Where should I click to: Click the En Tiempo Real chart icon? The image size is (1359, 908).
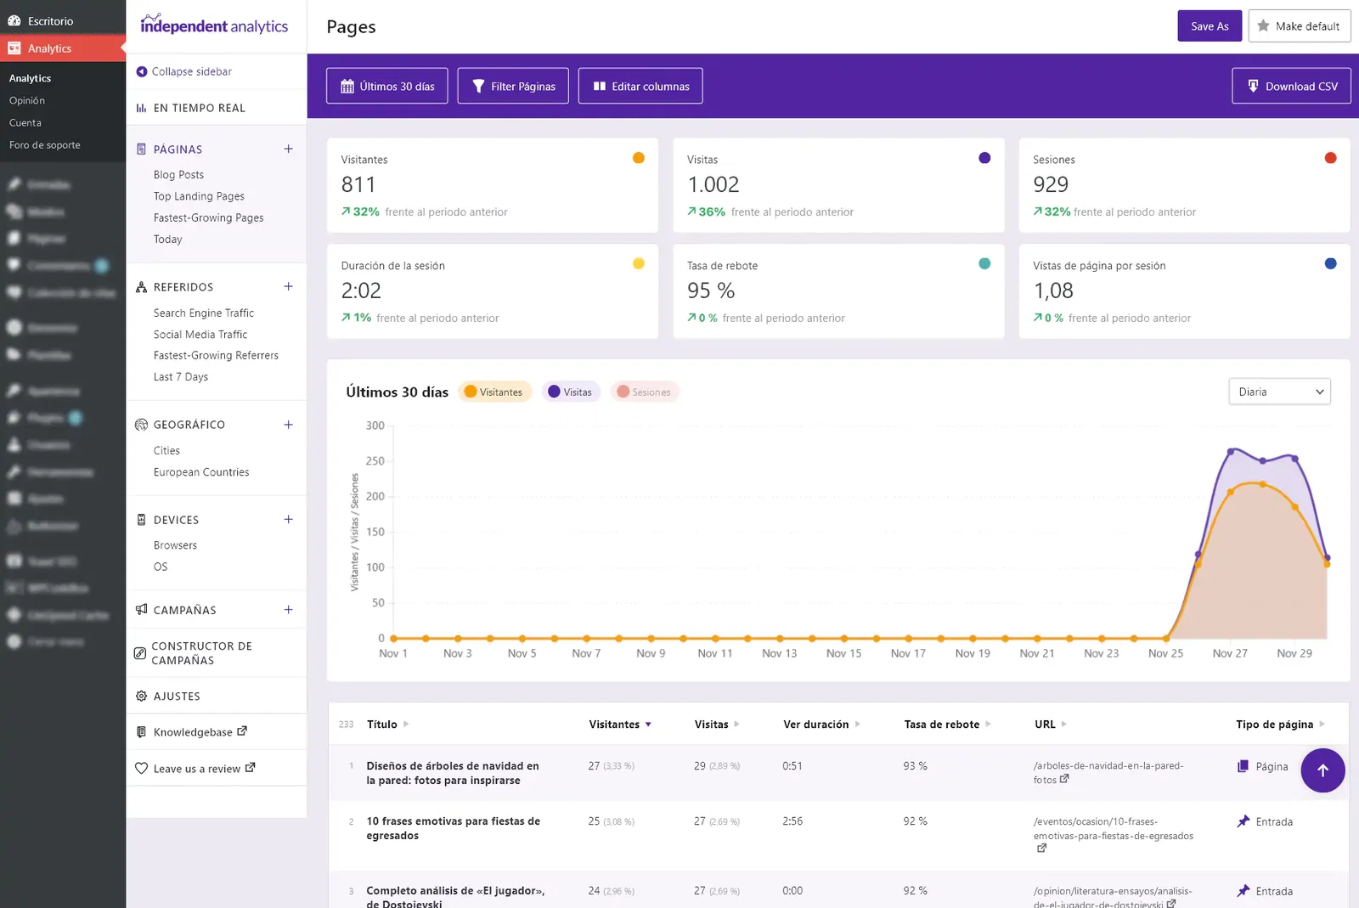pyautogui.click(x=141, y=108)
